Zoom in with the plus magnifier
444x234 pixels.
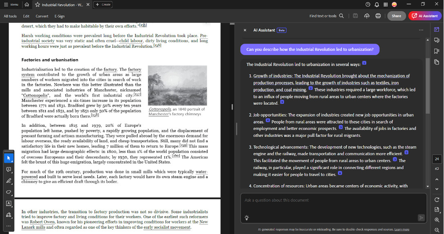437,220
